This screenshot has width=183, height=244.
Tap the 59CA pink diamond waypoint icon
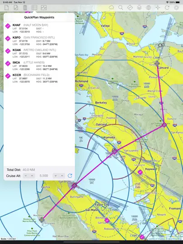(8, 63)
